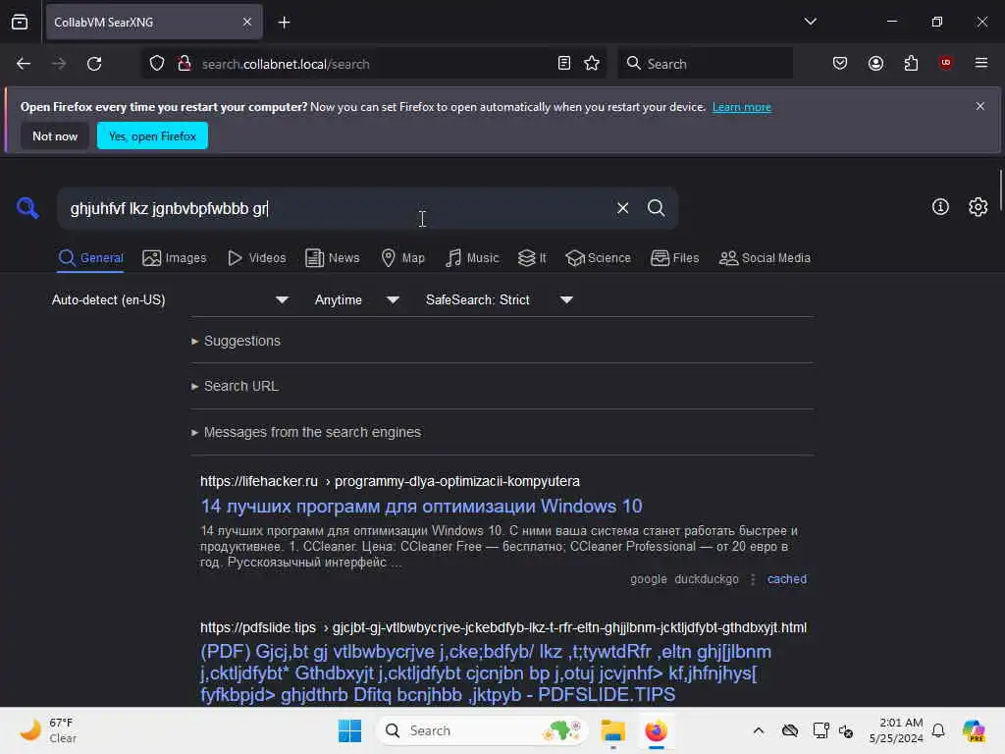The width and height of the screenshot is (1005, 754).
Task: Open the Auto-detect language dropdown
Action: coord(169,299)
